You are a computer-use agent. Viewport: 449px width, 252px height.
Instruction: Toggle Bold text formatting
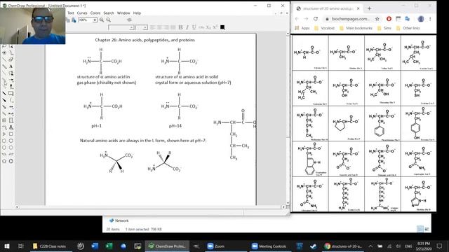point(180,27)
